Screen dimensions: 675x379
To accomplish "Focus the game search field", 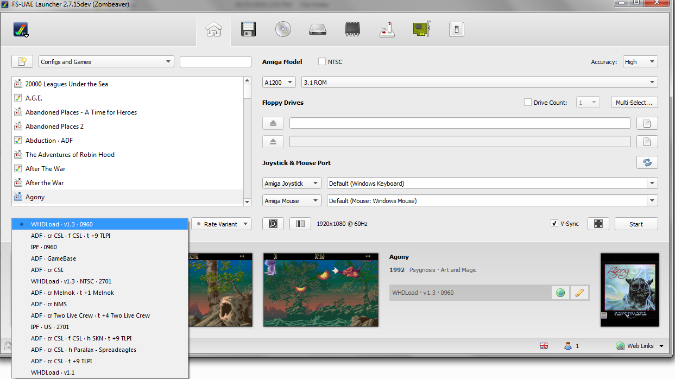I will pos(216,61).
